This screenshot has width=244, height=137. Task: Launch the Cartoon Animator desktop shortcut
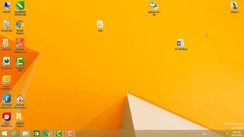(20, 46)
